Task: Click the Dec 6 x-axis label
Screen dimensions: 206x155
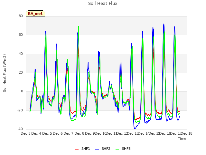Action: pyautogui.click(x=58, y=133)
